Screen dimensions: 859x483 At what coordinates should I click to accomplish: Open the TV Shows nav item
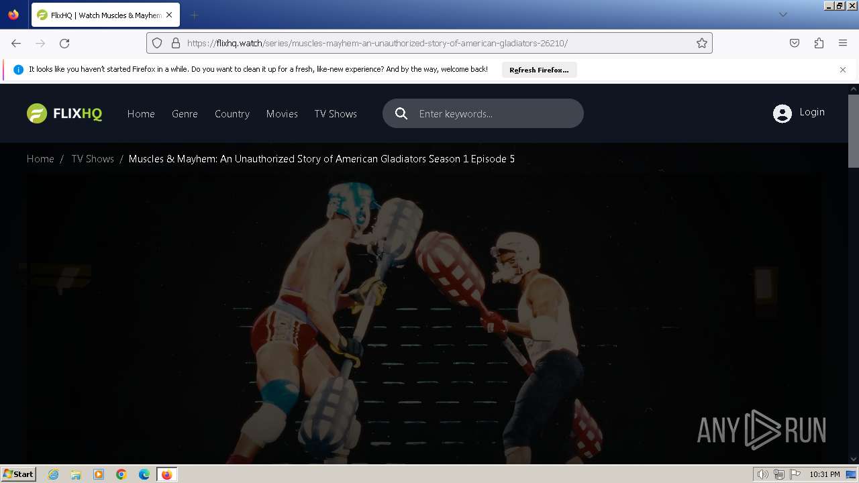point(336,114)
